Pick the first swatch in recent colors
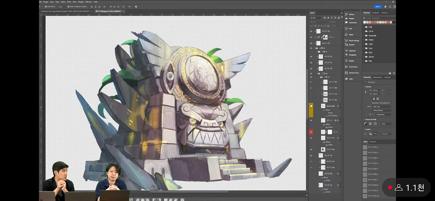Viewport: 435px width, 201px height. [x=365, y=22]
